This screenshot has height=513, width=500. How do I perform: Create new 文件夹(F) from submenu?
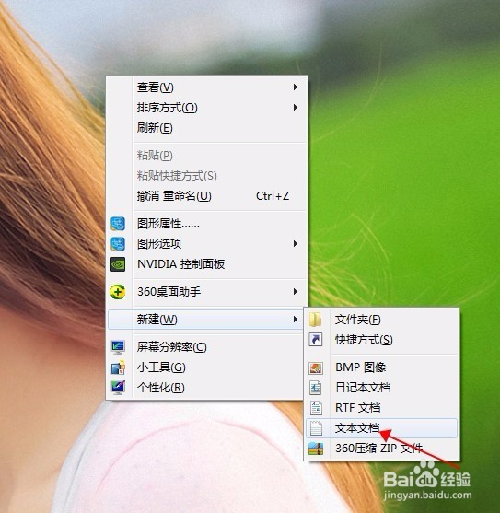click(381, 320)
